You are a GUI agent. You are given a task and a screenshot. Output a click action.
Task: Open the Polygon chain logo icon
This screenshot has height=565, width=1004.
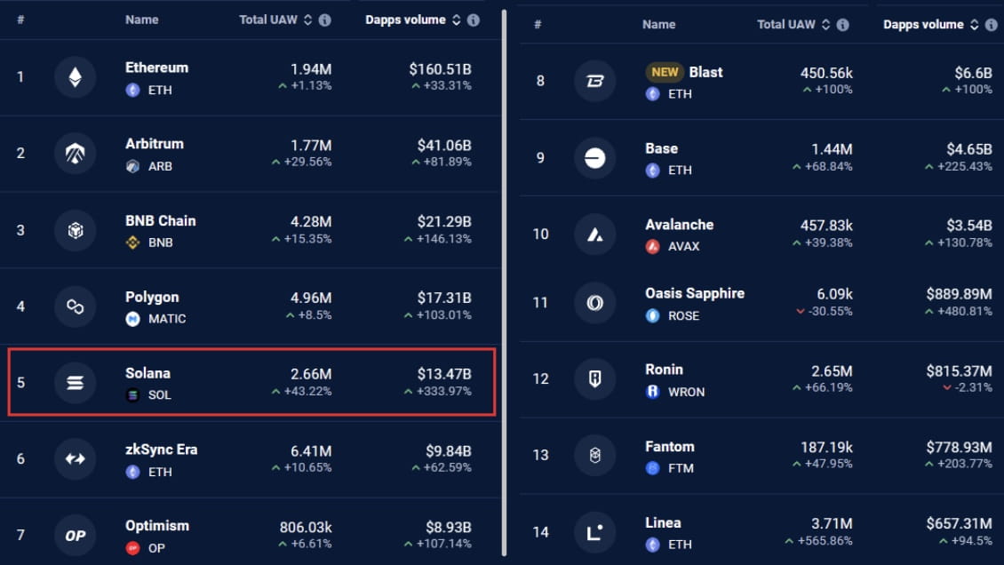[75, 306]
